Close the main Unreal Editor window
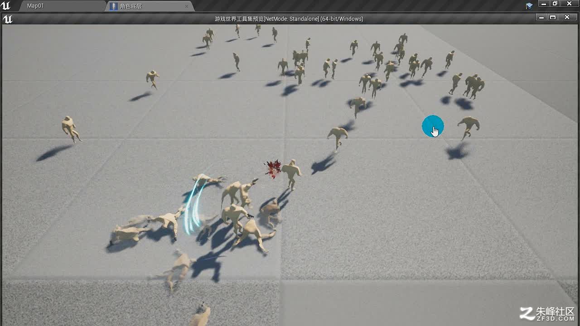Screen dimensions: 580x326 pyautogui.click(x=570, y=4)
